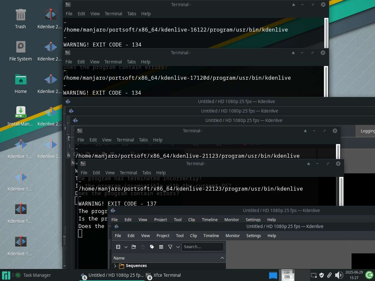This screenshot has height=281, width=375.
Task: Click the Add Clip icon in front Kdenlive bin
Action: [118, 247]
